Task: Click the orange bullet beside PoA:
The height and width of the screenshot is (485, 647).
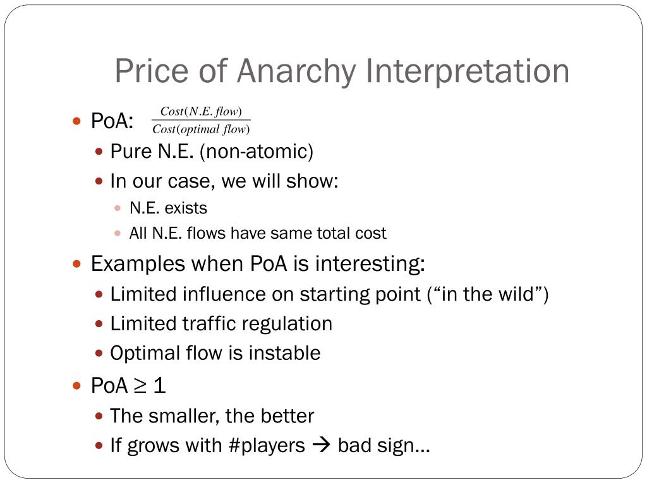Action: coord(76,121)
